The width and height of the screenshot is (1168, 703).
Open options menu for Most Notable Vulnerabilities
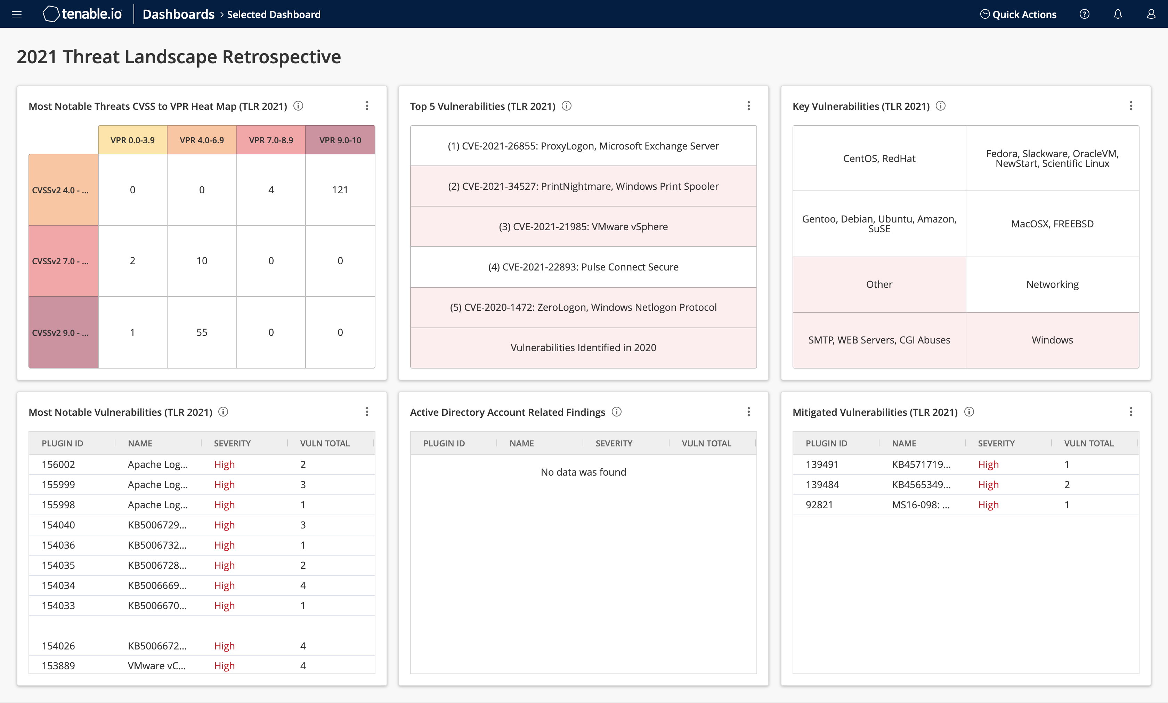[x=367, y=412]
